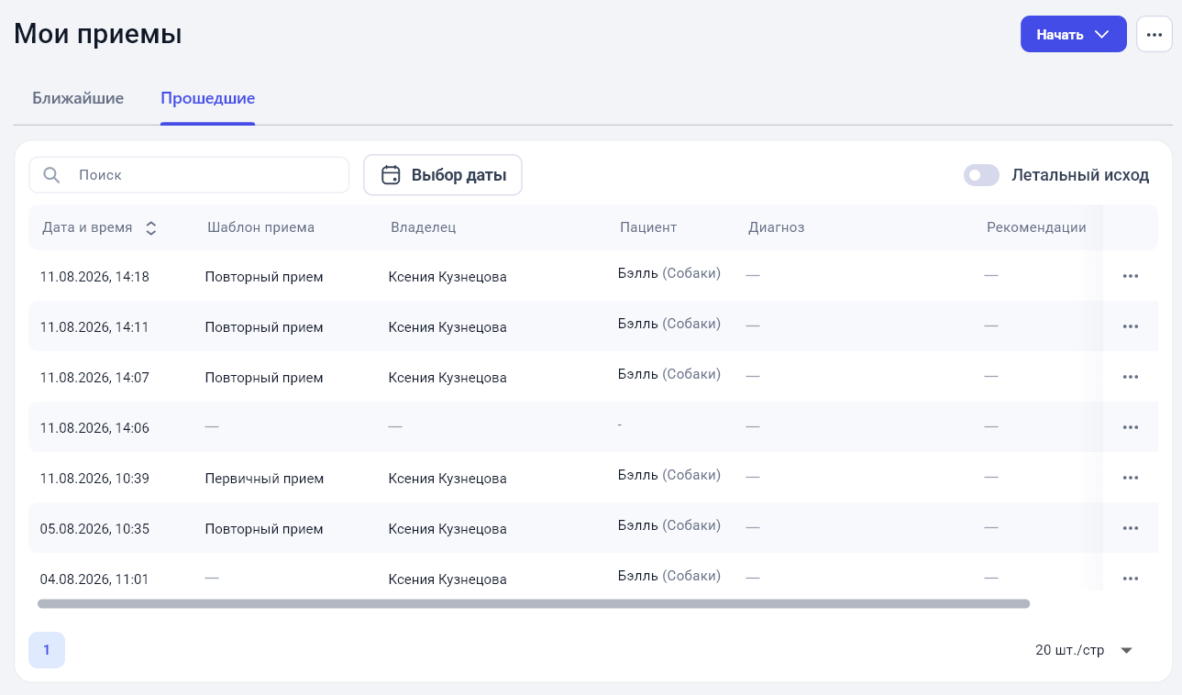This screenshot has height=695, width=1182.
Task: Go to page 1
Action: 47,650
